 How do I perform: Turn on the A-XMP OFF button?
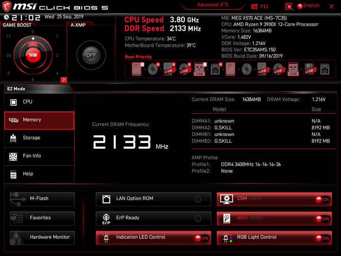coord(91,55)
